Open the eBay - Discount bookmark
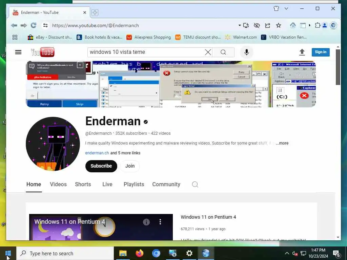Screen dimensions: 347x260 [50, 37]
